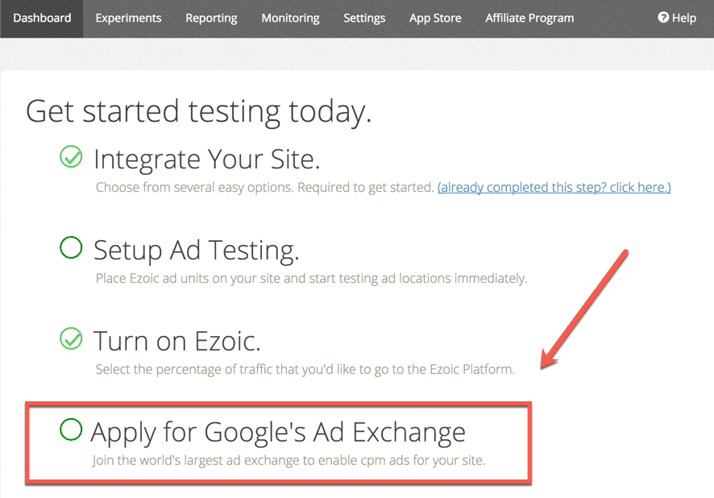This screenshot has width=714, height=498.
Task: Open the Affiliate Program page
Action: (529, 18)
